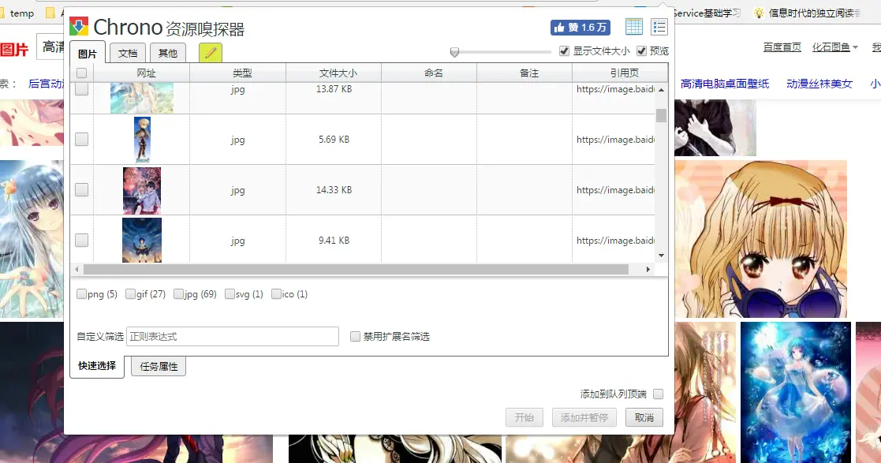Click the blue dress anime girl image
The width and height of the screenshot is (881, 463).
(796, 392)
